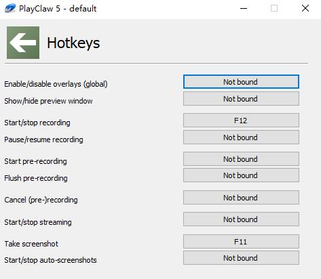Click the PlayClaw app icon in title bar
Viewport: 321px width, 279px height.
pyautogui.click(x=10, y=9)
